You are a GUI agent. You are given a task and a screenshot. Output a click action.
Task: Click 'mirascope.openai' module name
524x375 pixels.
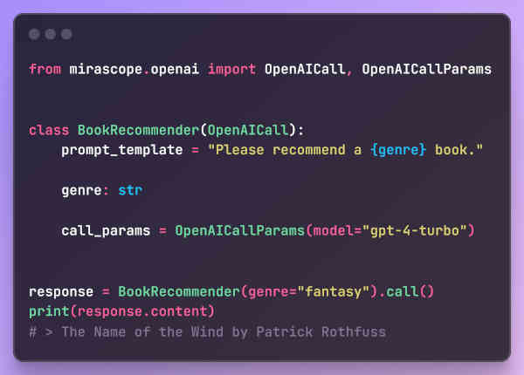(134, 70)
